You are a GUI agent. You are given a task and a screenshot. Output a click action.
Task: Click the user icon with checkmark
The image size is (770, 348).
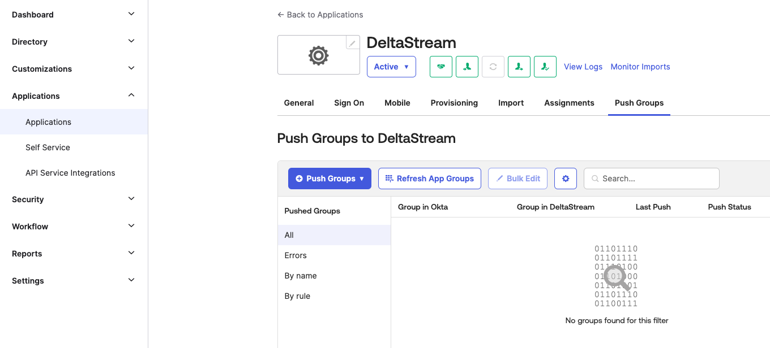click(x=545, y=67)
